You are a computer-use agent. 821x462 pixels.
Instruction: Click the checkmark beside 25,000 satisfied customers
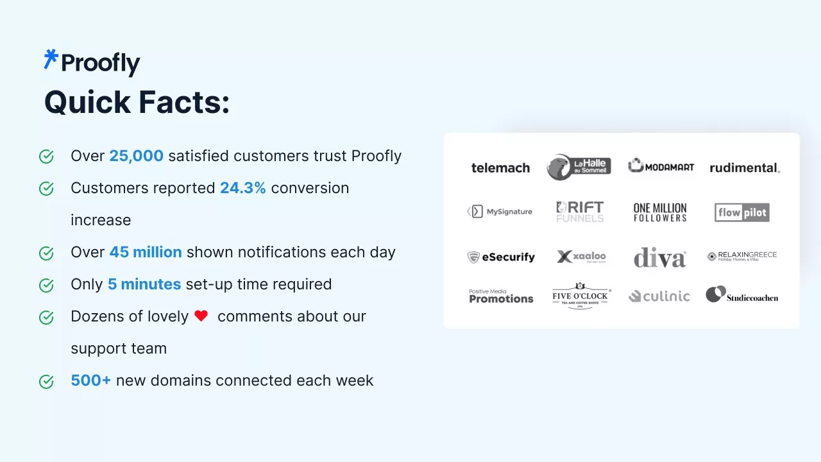[x=46, y=157]
